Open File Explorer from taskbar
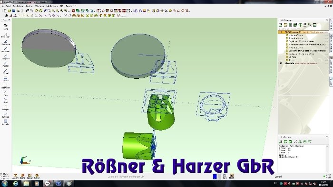Image resolution: width=333 pixels, height=187 pixels. click(26, 183)
